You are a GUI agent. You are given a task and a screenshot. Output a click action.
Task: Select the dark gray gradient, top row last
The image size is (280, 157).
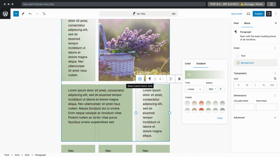pyautogui.click(x=222, y=103)
